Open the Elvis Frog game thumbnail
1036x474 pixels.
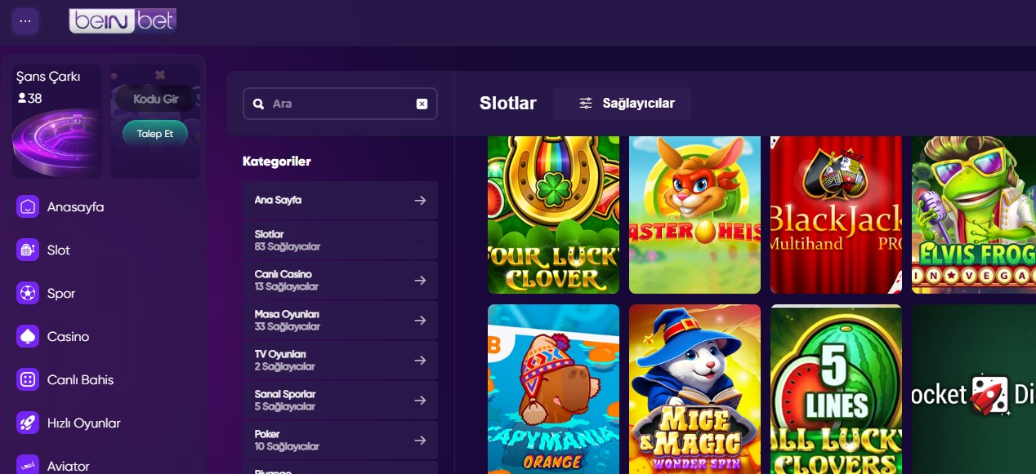[x=977, y=215]
